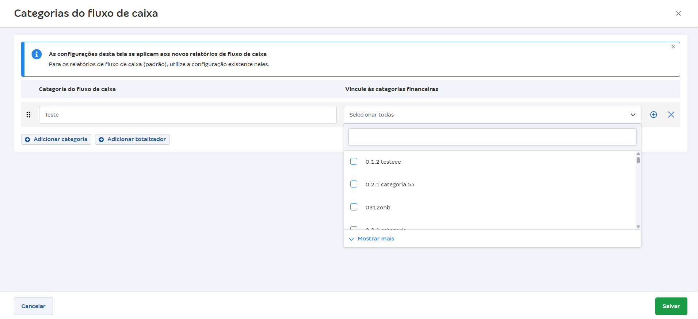698x319 pixels.
Task: Click Adicionar categoria button
Action: (x=56, y=139)
